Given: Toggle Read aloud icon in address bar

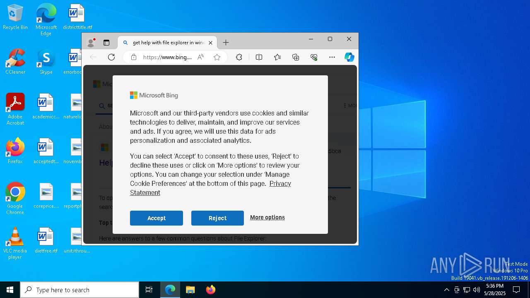Looking at the screenshot, I should (201, 57).
